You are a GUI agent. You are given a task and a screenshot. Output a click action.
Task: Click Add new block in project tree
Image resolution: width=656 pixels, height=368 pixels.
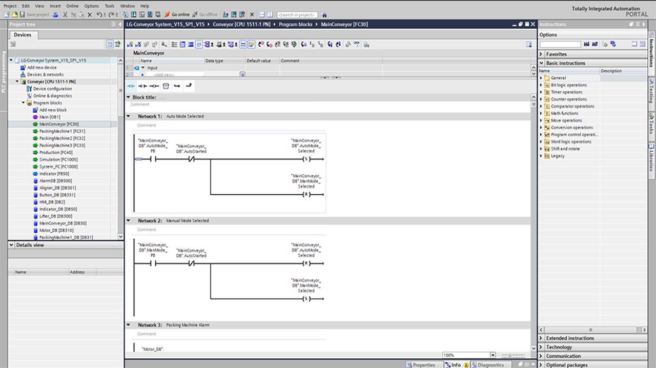pos(52,110)
